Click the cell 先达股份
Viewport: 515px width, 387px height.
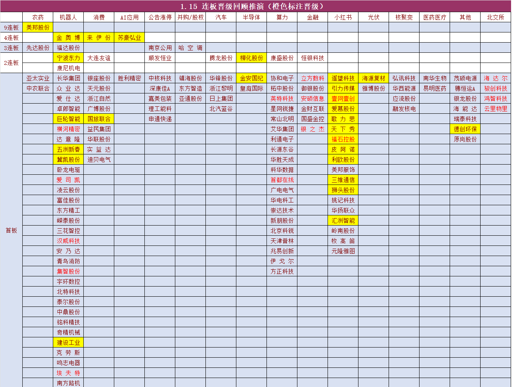click(x=38, y=48)
